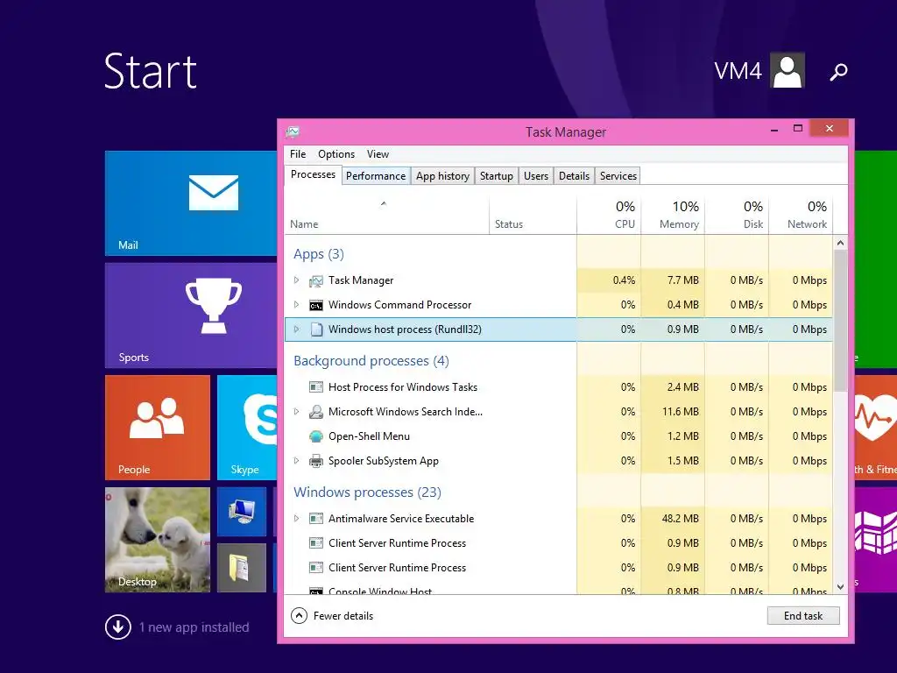The height and width of the screenshot is (673, 897).
Task: Select the Open-Shell Menu process name
Action: click(x=369, y=436)
